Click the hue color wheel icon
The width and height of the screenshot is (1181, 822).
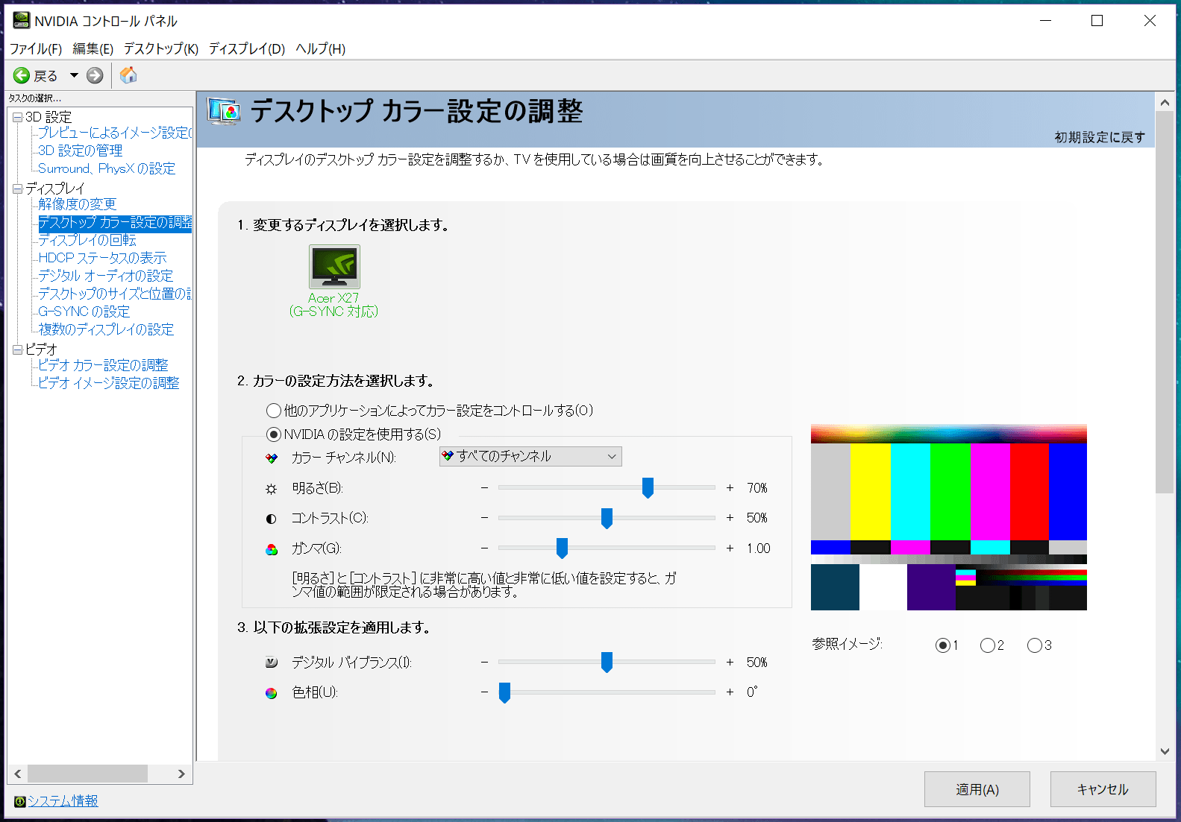pos(272,693)
